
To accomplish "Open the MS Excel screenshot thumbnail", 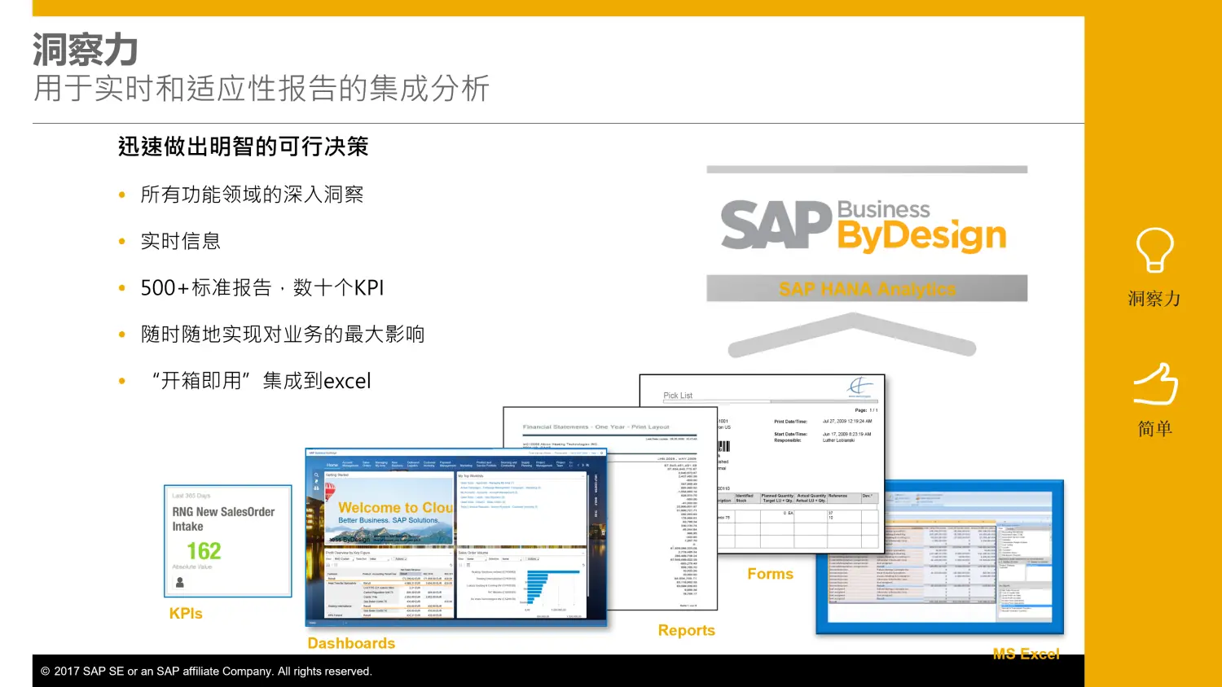I will point(940,558).
